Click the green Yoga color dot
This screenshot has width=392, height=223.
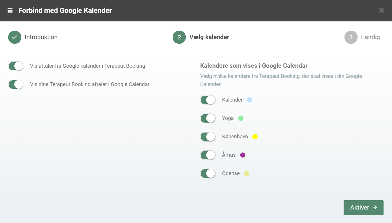click(241, 118)
